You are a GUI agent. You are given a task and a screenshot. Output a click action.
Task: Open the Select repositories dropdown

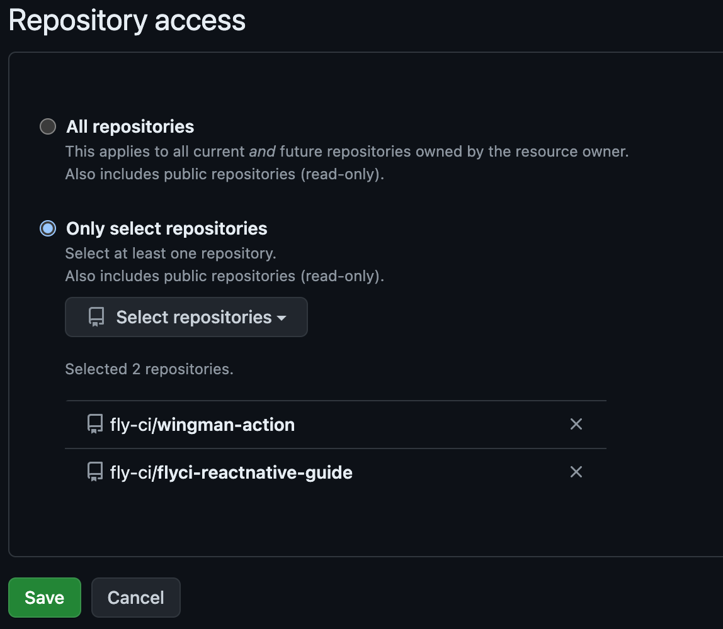click(186, 317)
